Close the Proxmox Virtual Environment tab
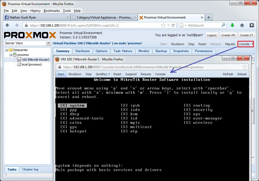259x181 pixels. click(202, 17)
